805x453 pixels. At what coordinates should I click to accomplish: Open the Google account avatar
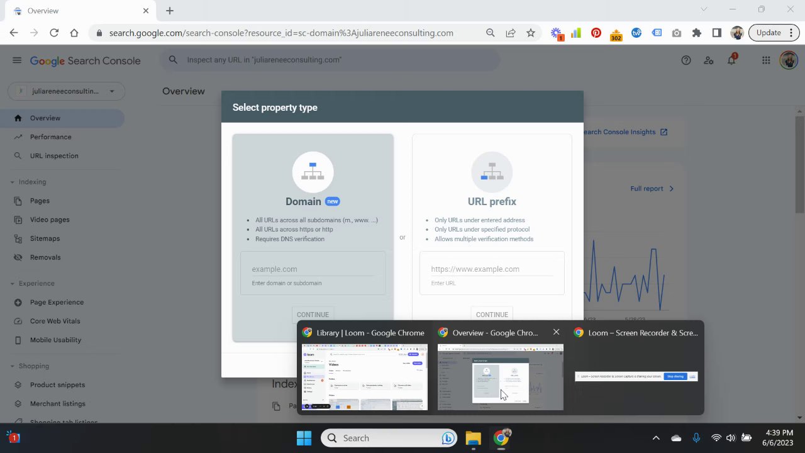(789, 60)
